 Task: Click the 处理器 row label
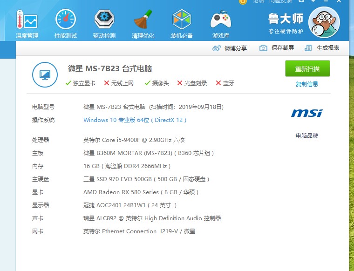[x=41, y=140]
